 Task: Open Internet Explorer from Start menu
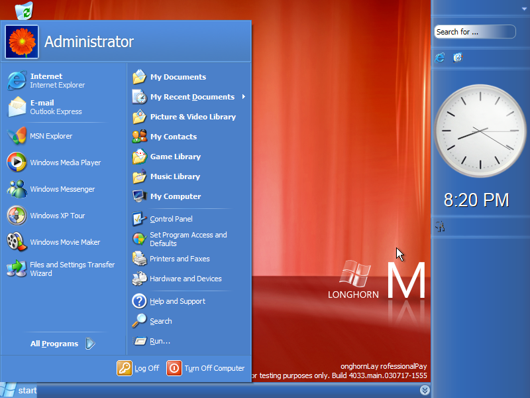[x=56, y=80]
